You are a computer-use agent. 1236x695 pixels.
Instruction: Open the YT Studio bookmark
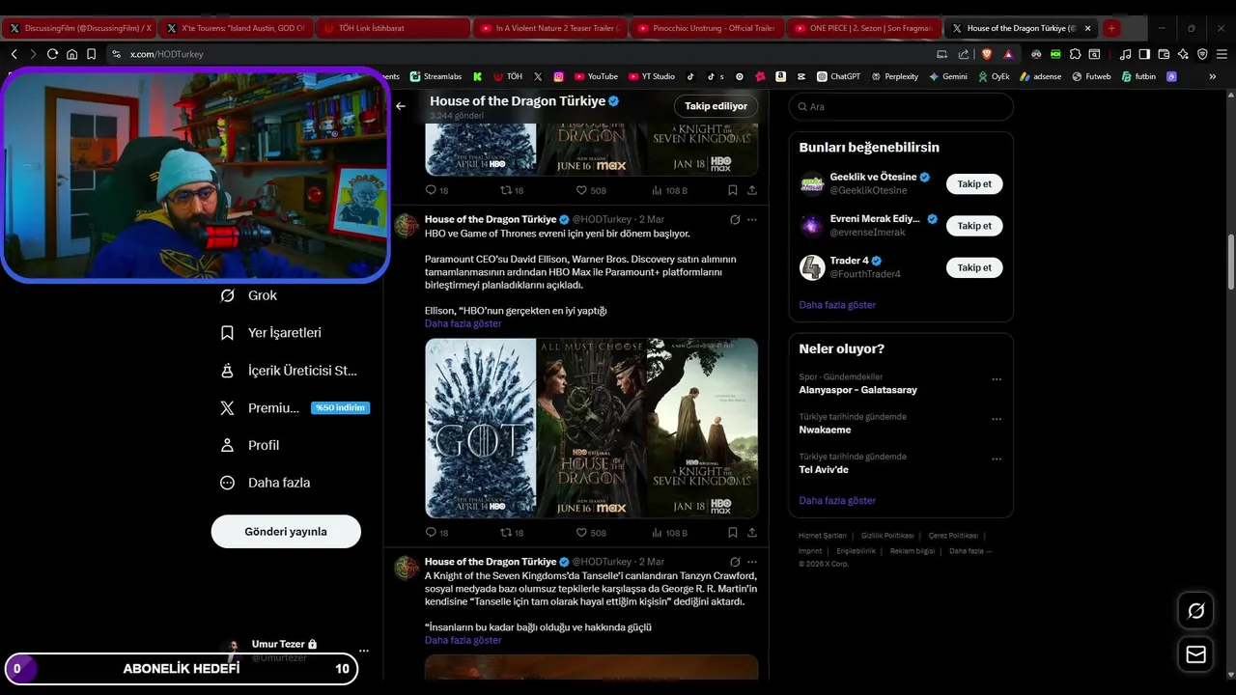click(x=652, y=76)
